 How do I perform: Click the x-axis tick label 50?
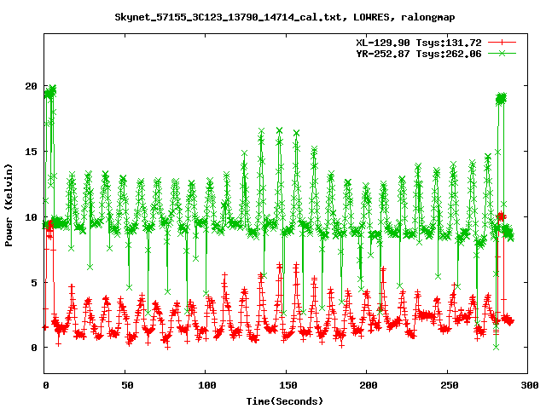pos(127,385)
